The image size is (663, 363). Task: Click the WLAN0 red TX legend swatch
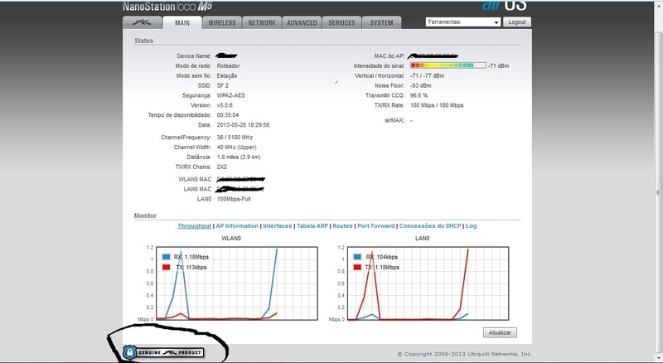point(167,268)
